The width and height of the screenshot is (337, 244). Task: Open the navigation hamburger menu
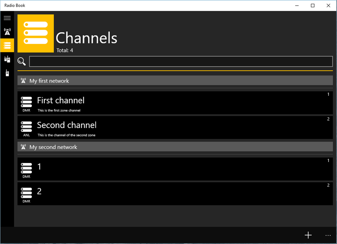pyautogui.click(x=7, y=18)
